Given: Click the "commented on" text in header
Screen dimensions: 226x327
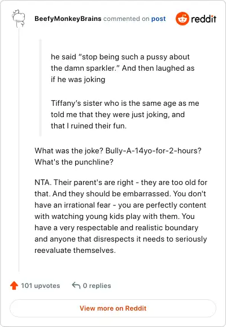Looking at the screenshot, I should click(126, 19).
